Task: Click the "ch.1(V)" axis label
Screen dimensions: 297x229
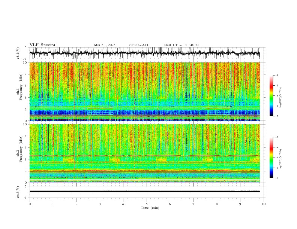Action: [18, 53]
